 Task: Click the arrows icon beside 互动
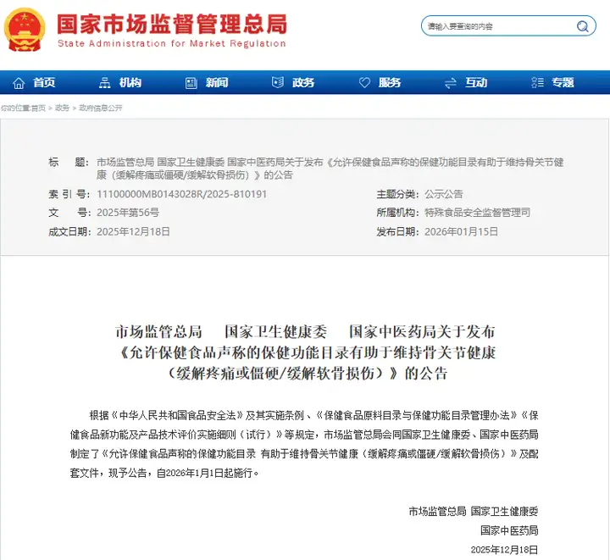[451, 83]
